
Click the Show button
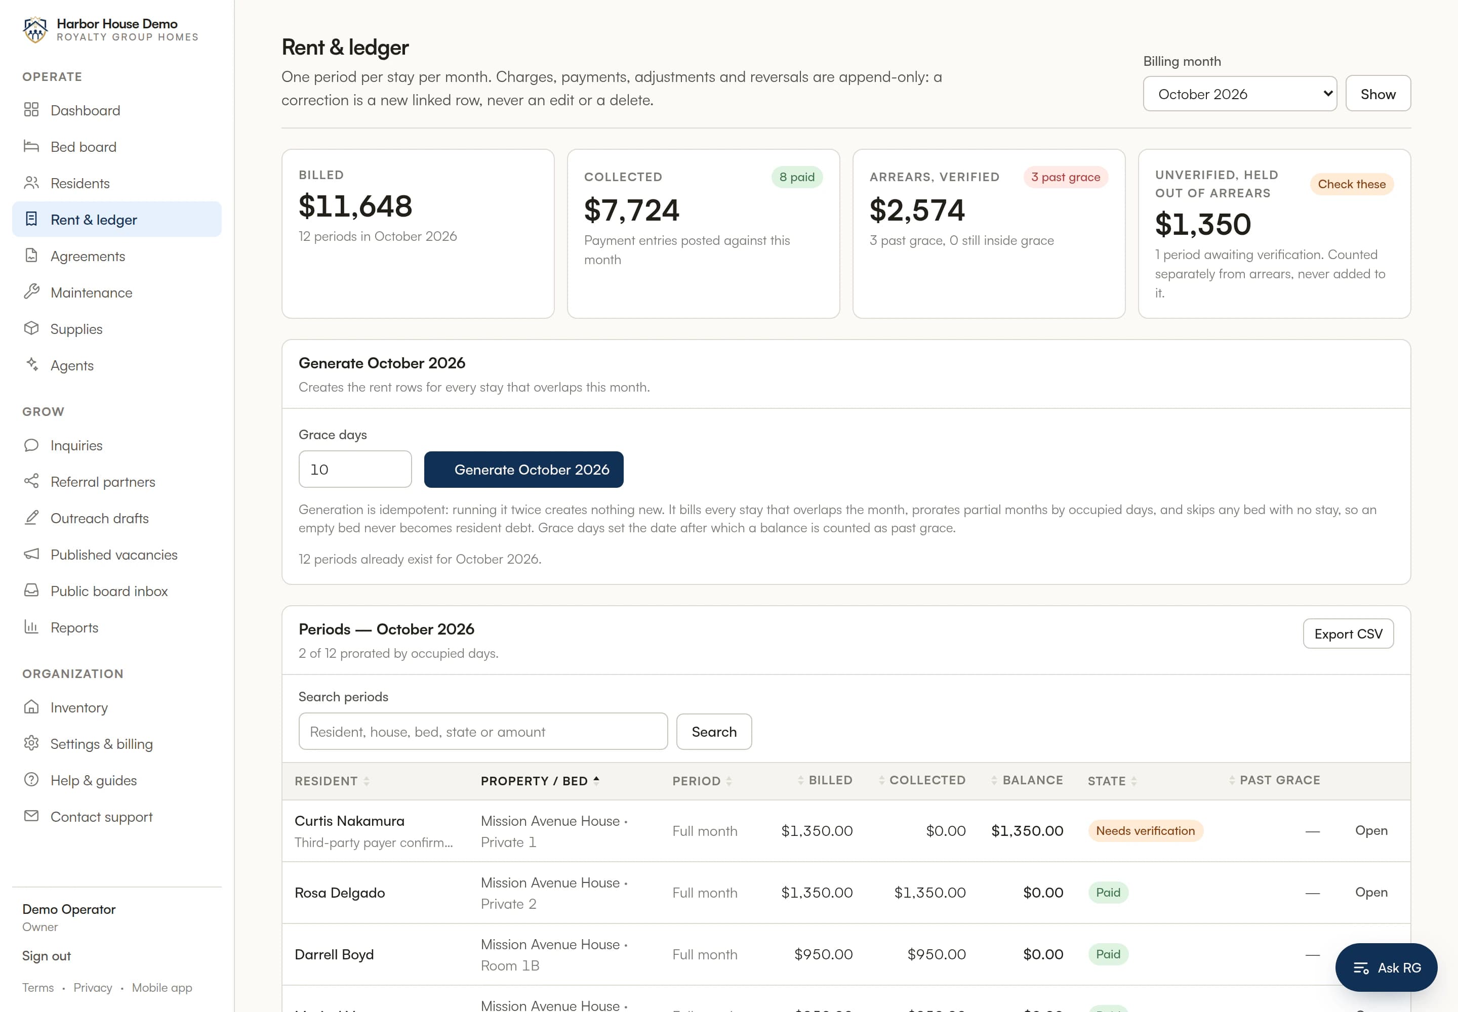pyautogui.click(x=1378, y=94)
